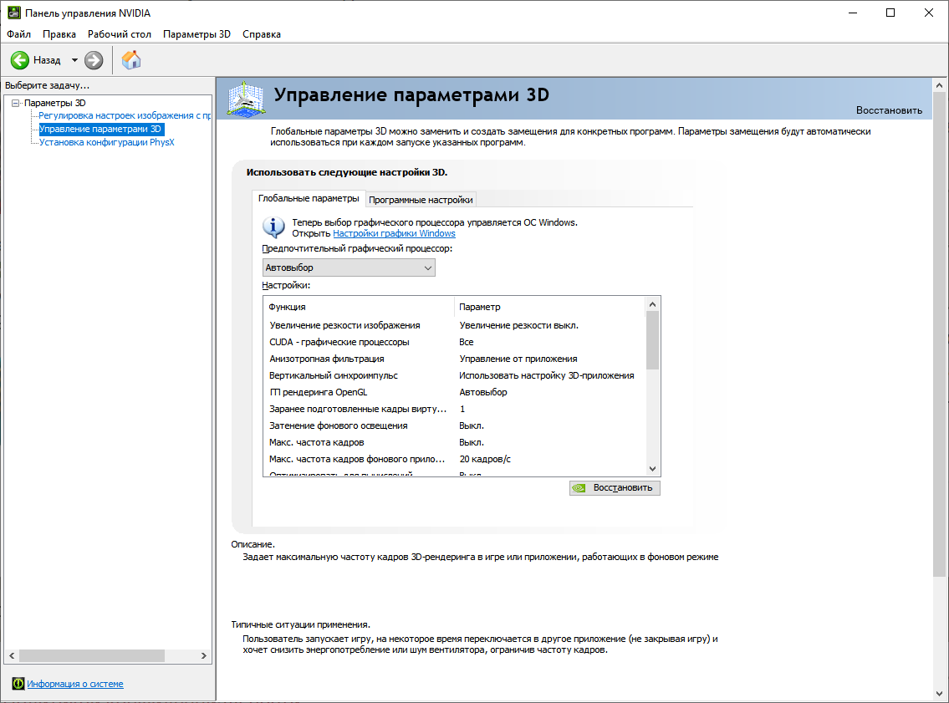Click the system information icon at bottom left

tap(18, 684)
